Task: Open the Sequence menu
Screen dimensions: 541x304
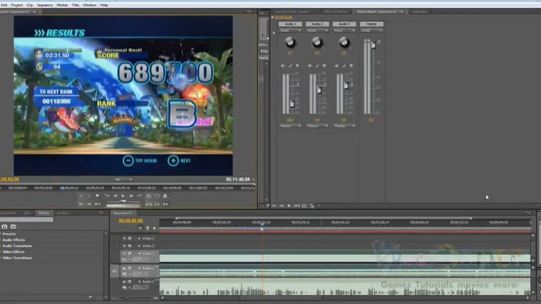Action: pyautogui.click(x=44, y=5)
